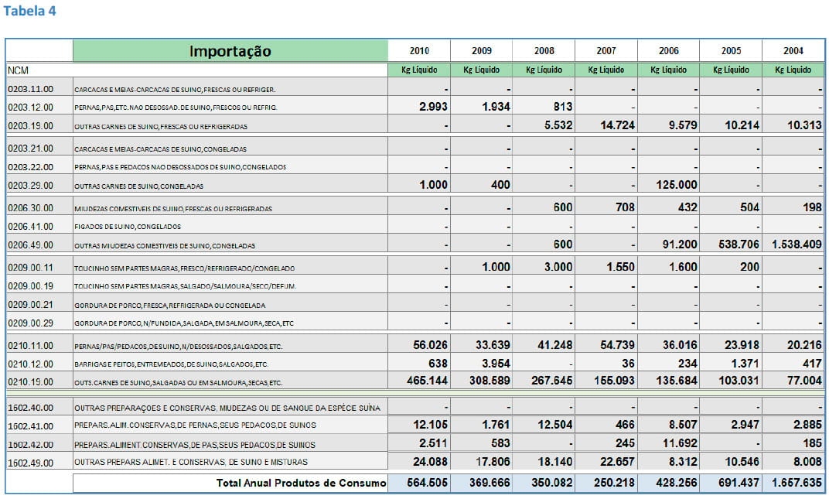This screenshot has height=499, width=829.
Task: Click the 2007 Kg Líquido subheader
Action: 606,70
